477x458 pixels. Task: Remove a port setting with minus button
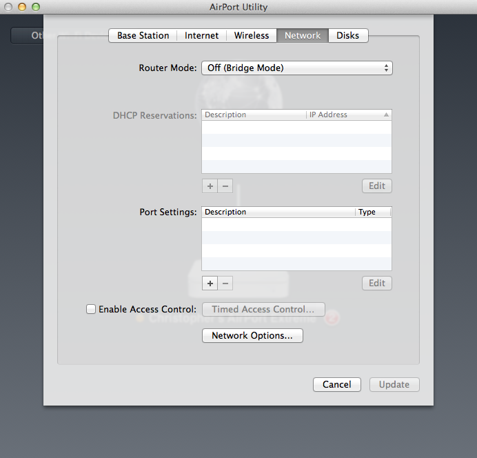tap(225, 283)
